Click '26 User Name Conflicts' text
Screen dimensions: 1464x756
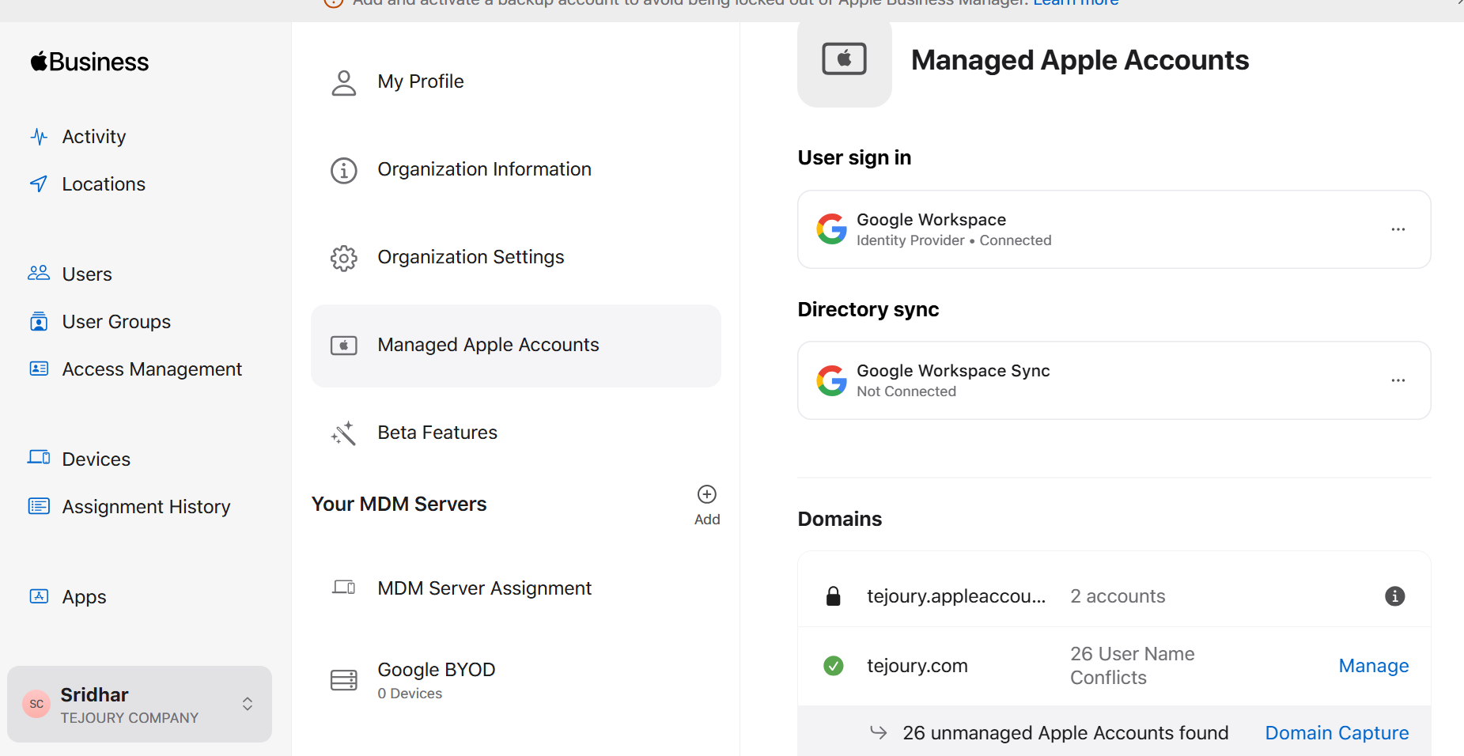1133,666
